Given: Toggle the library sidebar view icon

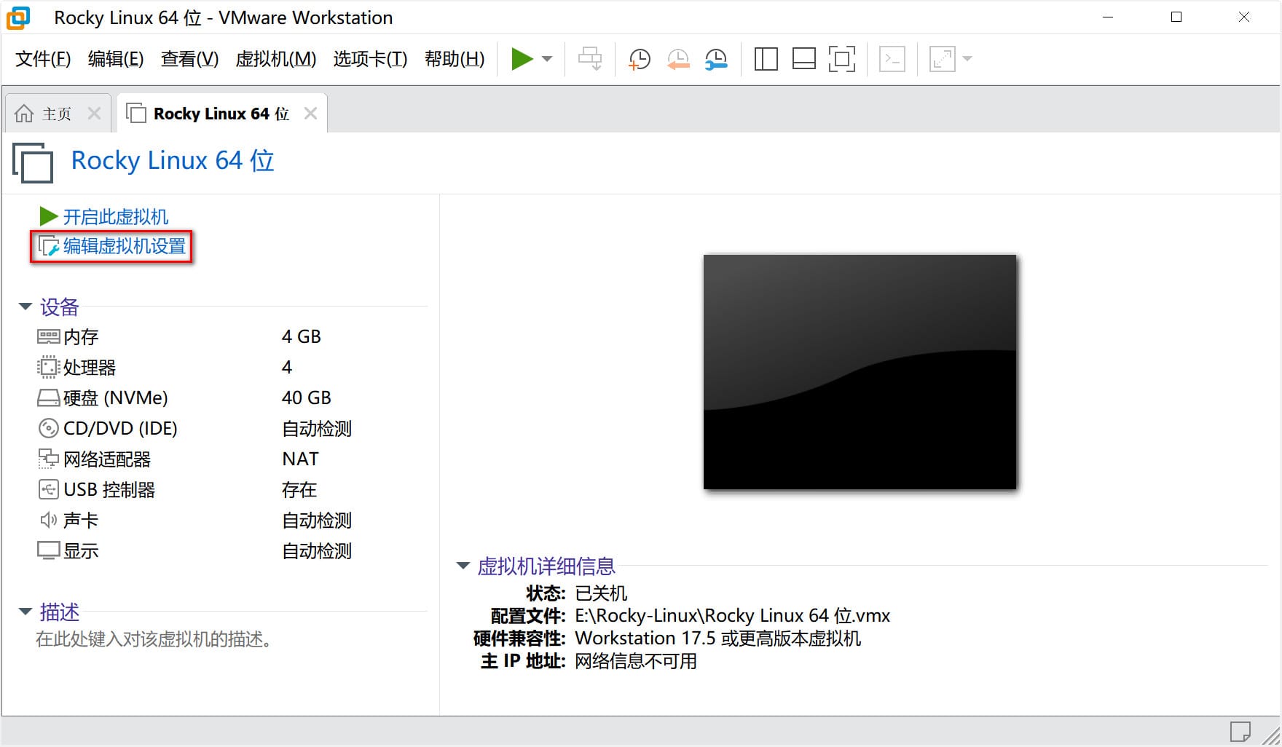Looking at the screenshot, I should pyautogui.click(x=766, y=59).
